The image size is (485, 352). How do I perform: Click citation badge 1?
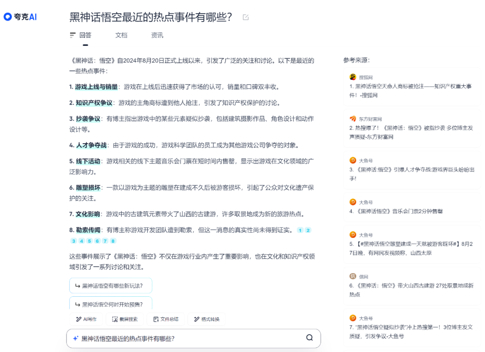pos(300,230)
